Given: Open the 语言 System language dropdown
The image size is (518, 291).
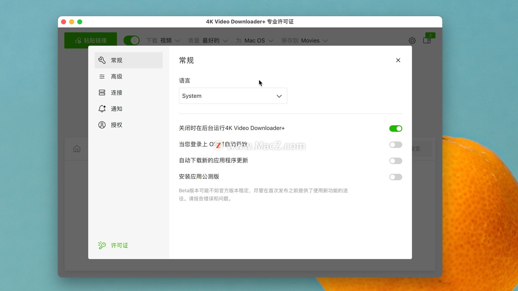Looking at the screenshot, I should click(x=233, y=96).
